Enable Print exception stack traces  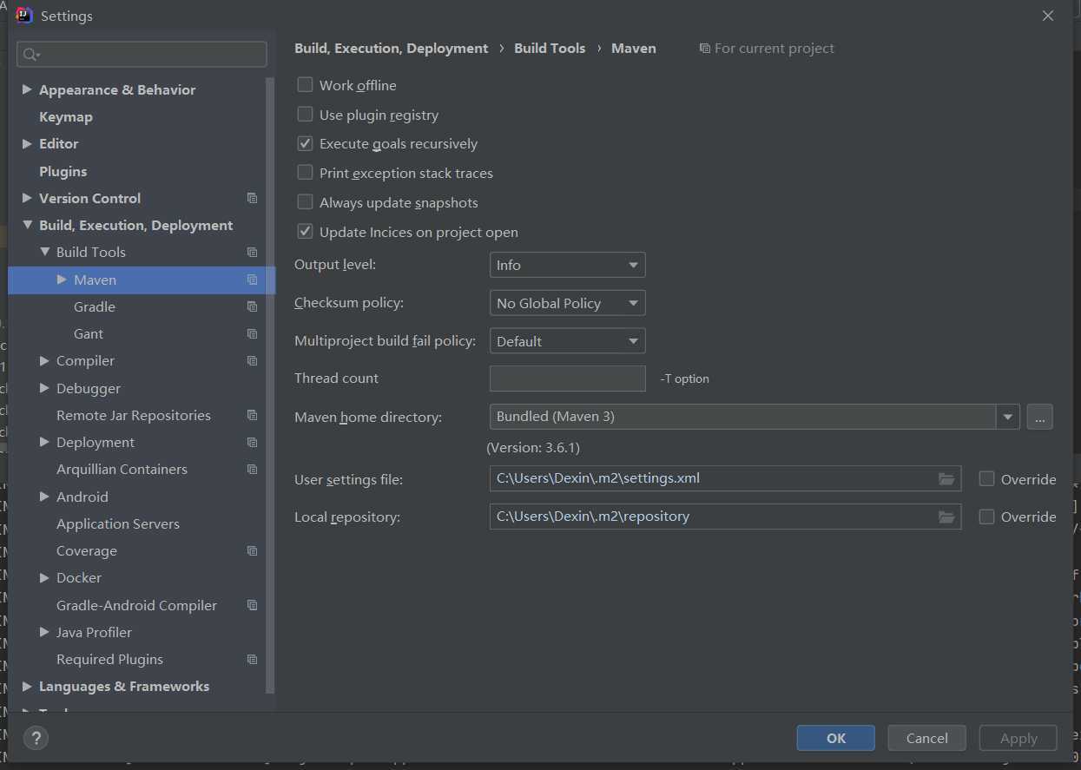pyautogui.click(x=305, y=173)
